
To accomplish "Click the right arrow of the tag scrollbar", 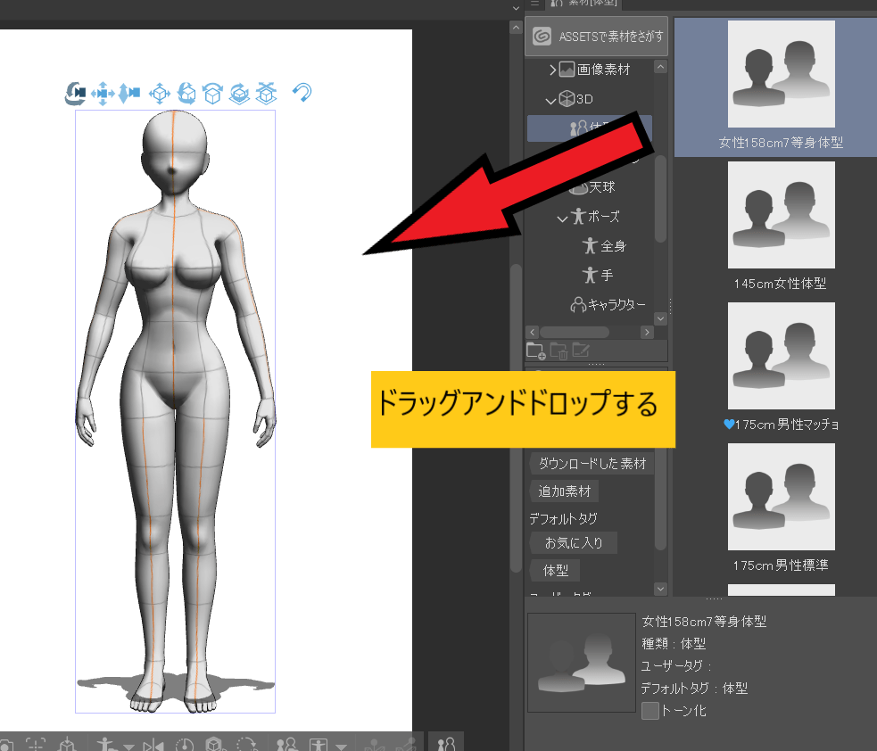I will [647, 332].
